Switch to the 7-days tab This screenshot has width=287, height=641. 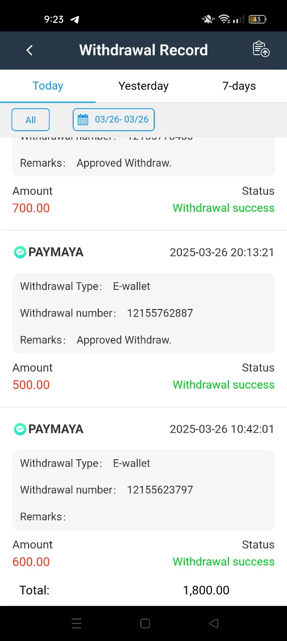[239, 86]
